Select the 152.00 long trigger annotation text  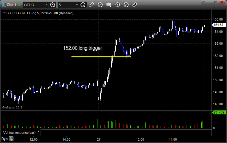click(x=83, y=48)
